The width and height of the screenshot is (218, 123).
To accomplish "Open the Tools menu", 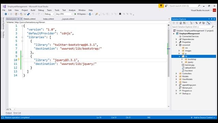I will point(57,10).
